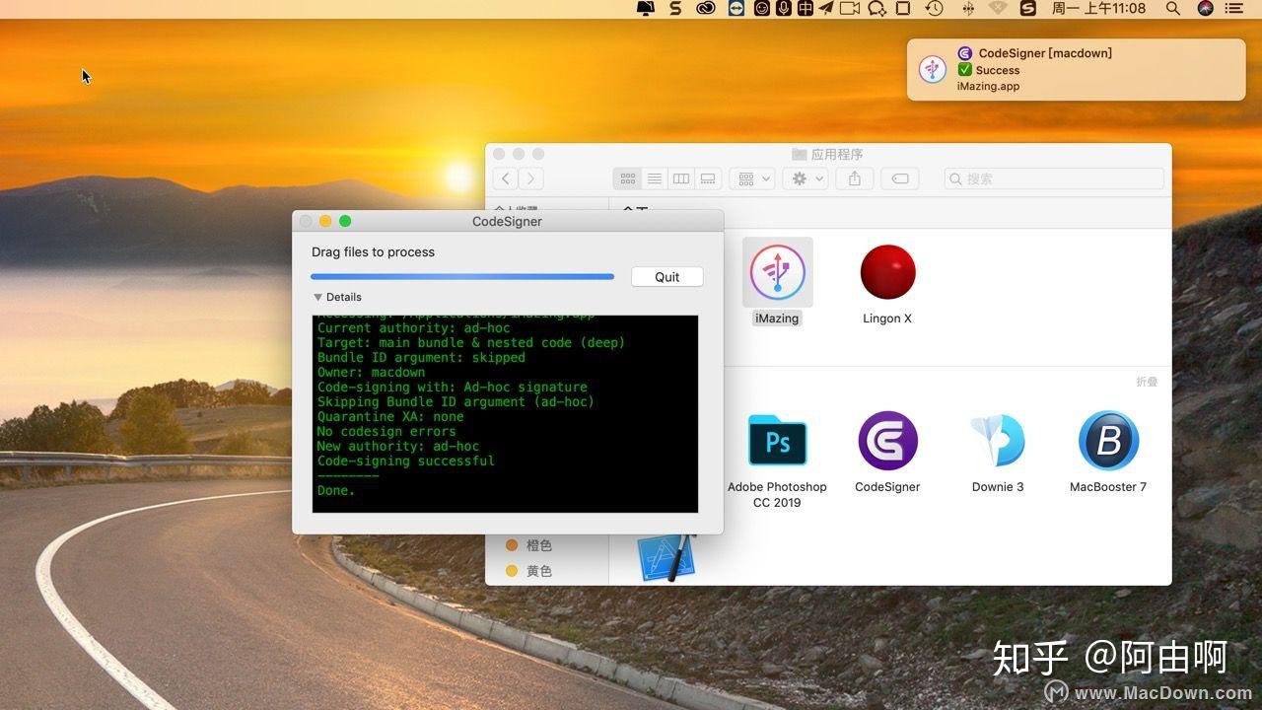Open the iMazing application icon
1262x710 pixels.
click(776, 271)
